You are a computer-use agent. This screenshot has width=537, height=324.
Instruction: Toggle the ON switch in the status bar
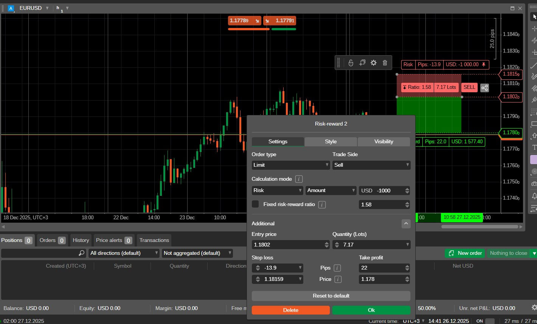point(489,321)
